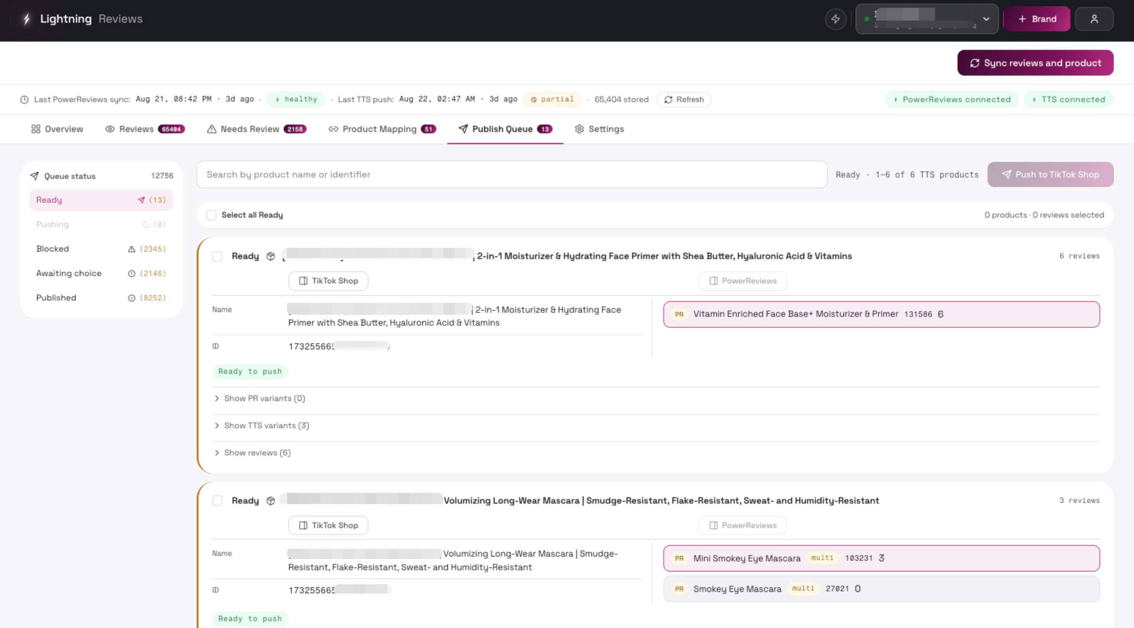Select the Published queue status filter

[101, 298]
